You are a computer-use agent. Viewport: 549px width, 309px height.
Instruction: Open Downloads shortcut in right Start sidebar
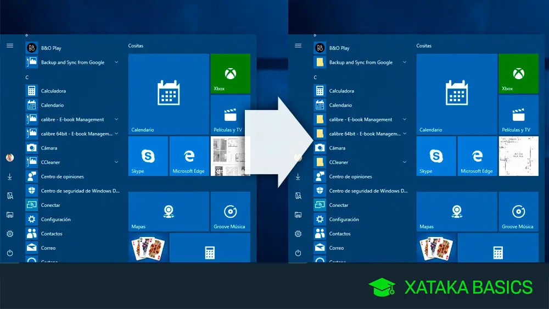tap(298, 176)
